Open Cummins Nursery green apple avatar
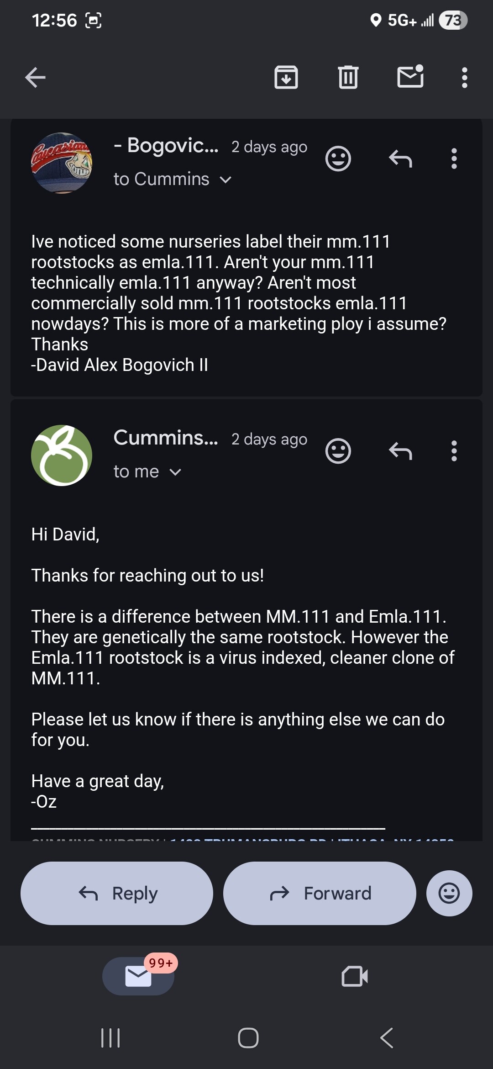493x1069 pixels. pyautogui.click(x=62, y=455)
